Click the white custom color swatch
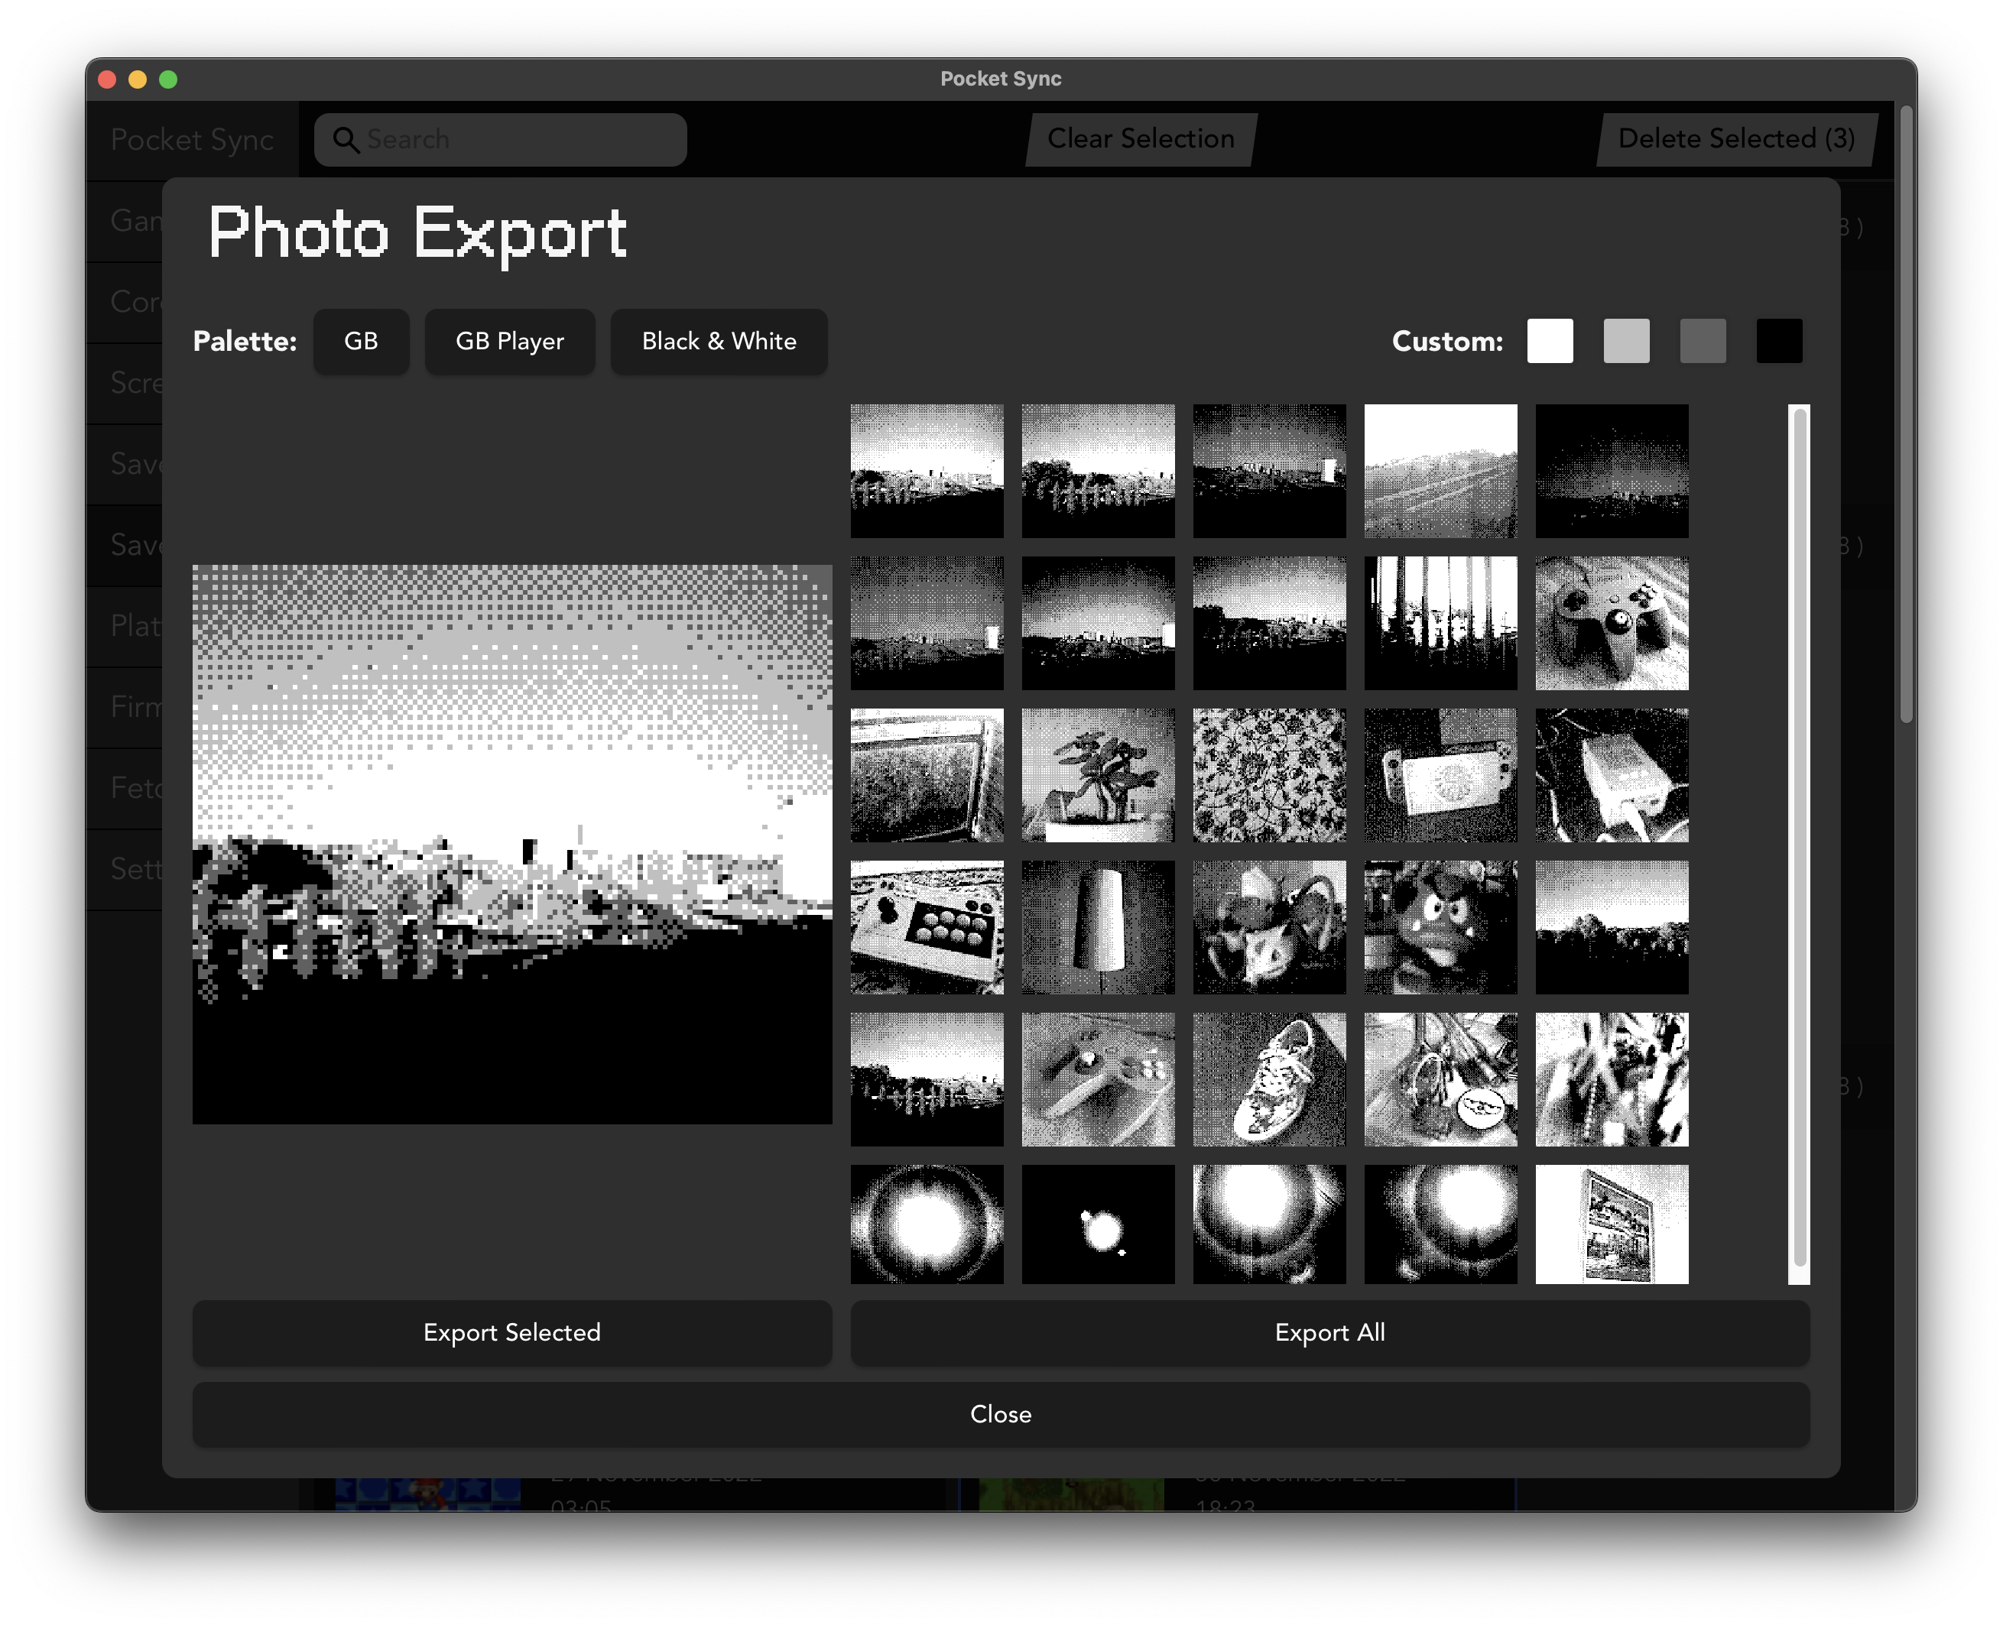The width and height of the screenshot is (2003, 1625). coord(1550,342)
